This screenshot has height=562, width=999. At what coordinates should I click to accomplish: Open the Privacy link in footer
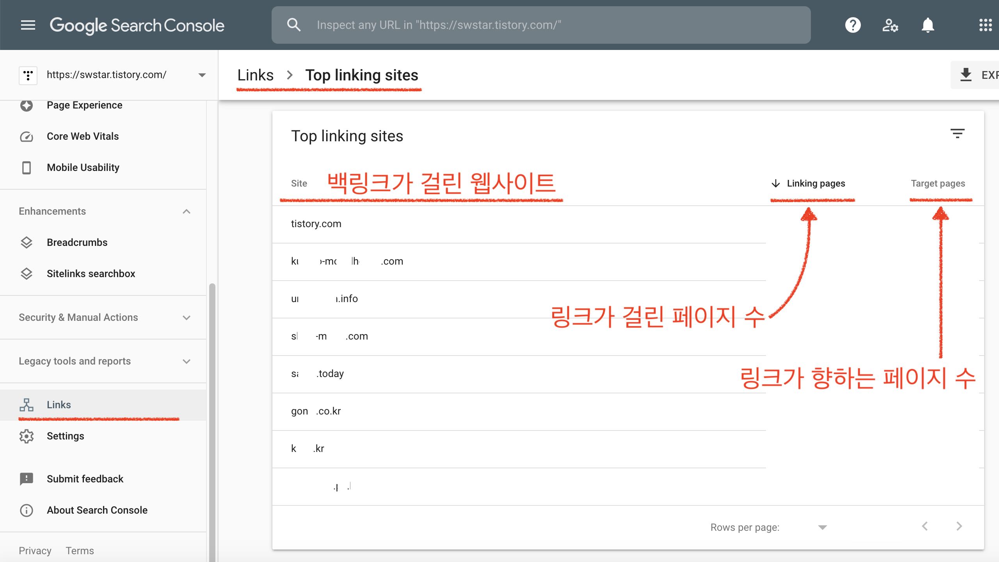pyautogui.click(x=35, y=550)
